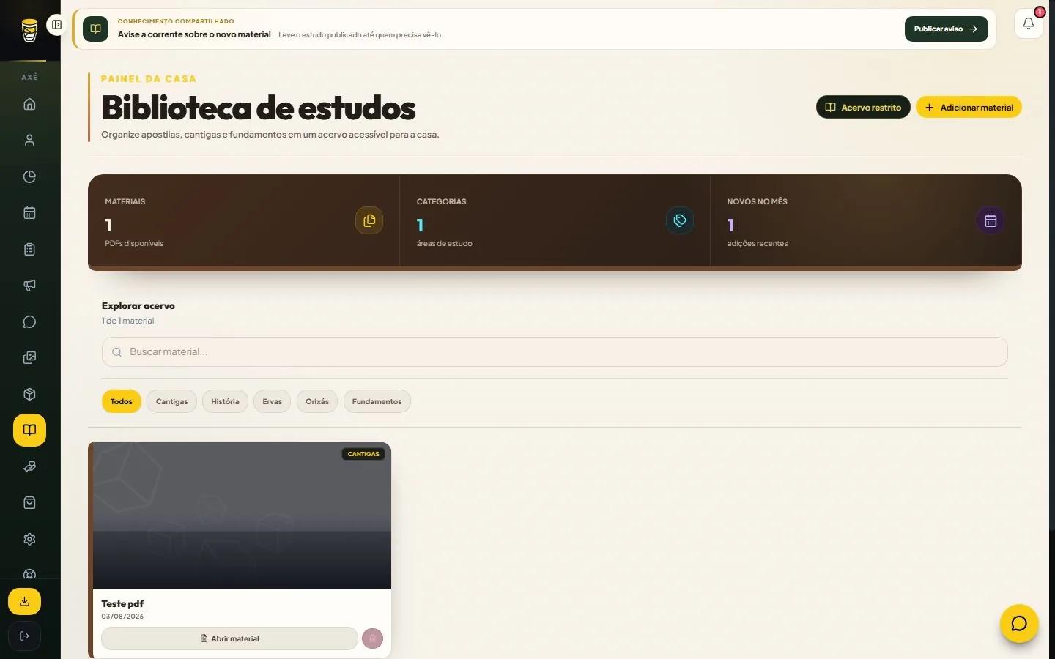Click Adicionar material
This screenshot has height=659, width=1055.
[969, 107]
